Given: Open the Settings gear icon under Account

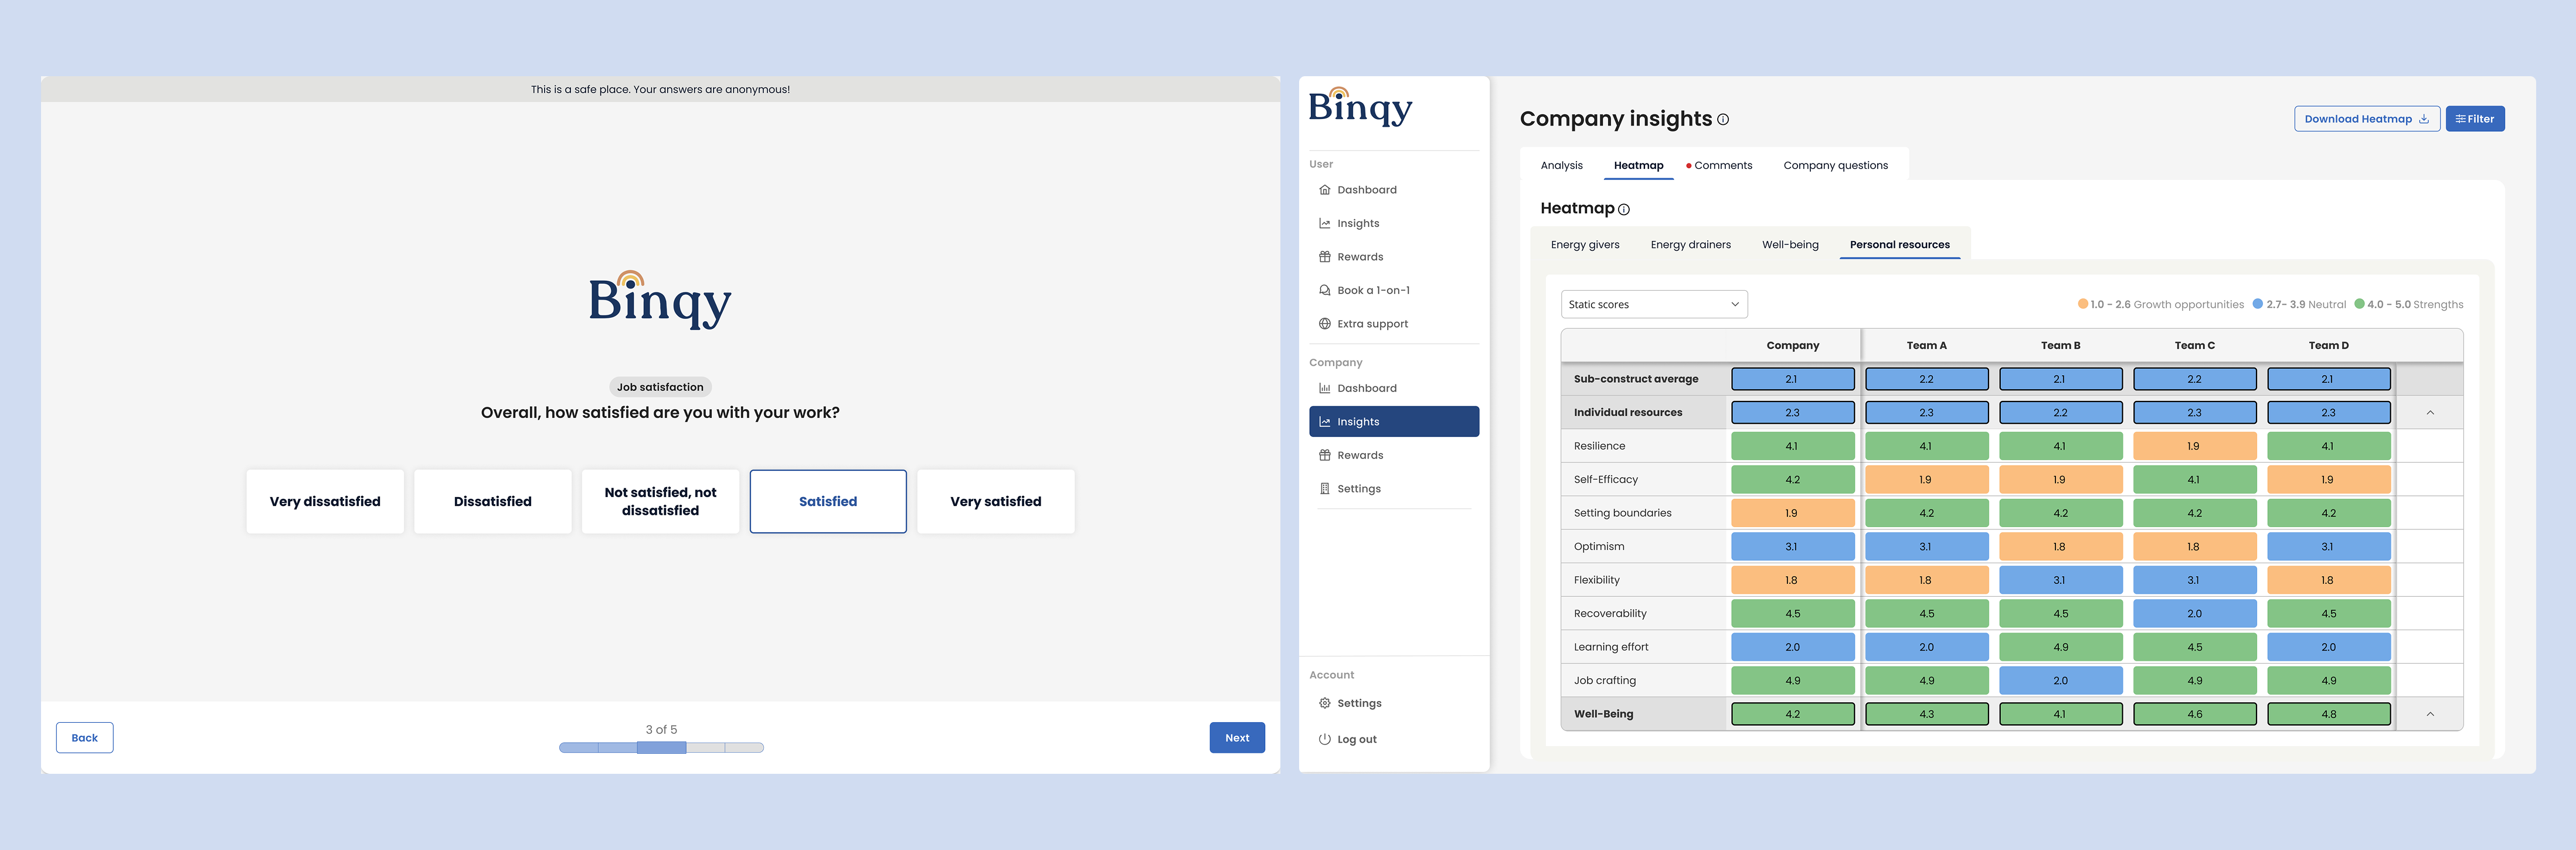Looking at the screenshot, I should pyautogui.click(x=1324, y=703).
